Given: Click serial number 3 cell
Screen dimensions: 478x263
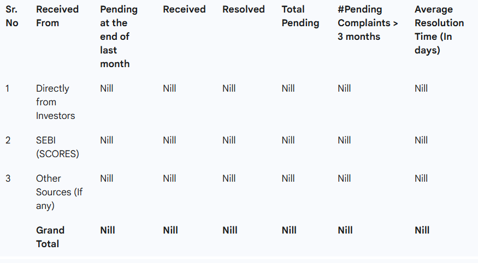Looking at the screenshot, I should [8, 178].
